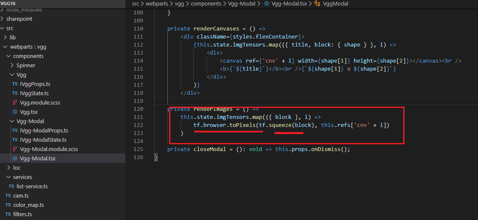Image resolution: width=478 pixels, height=220 pixels.
Task: Click the webparts breadcrumb segment
Action: 156,4
